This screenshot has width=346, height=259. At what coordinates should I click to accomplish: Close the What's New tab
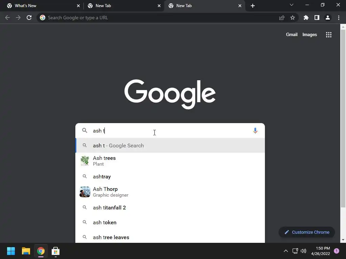tap(78, 6)
